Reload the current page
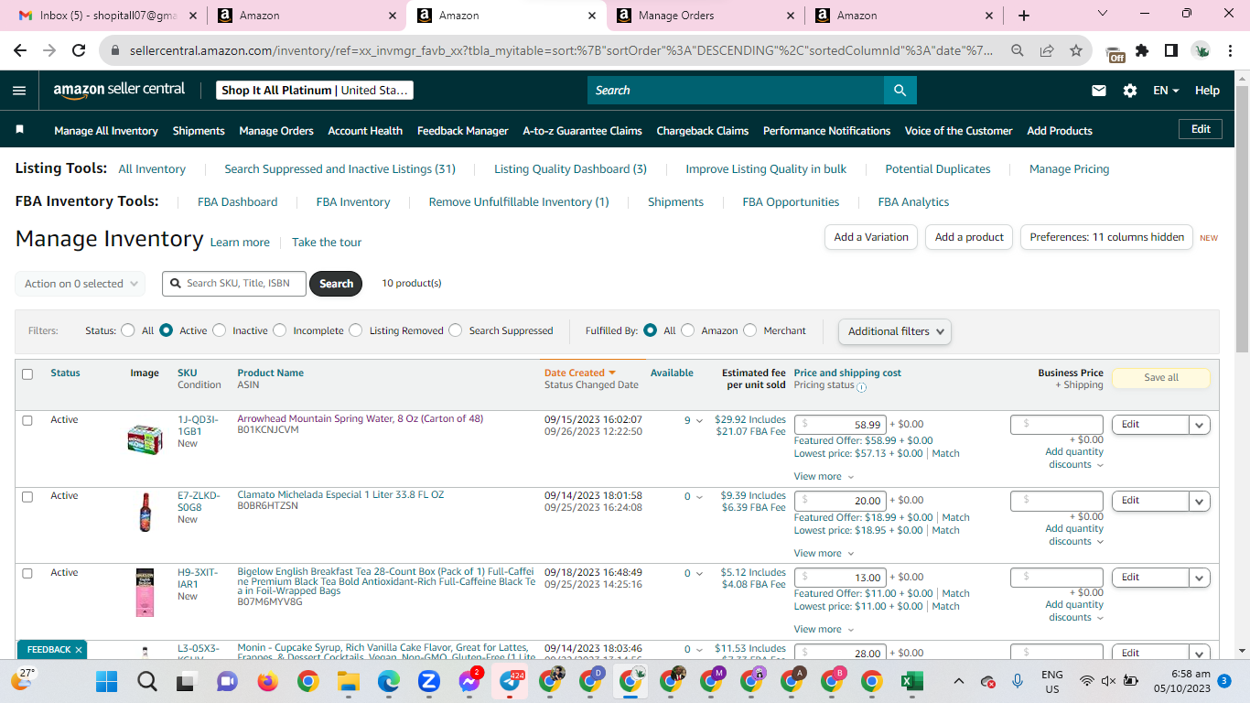This screenshot has height=703, width=1250. pos(79,50)
